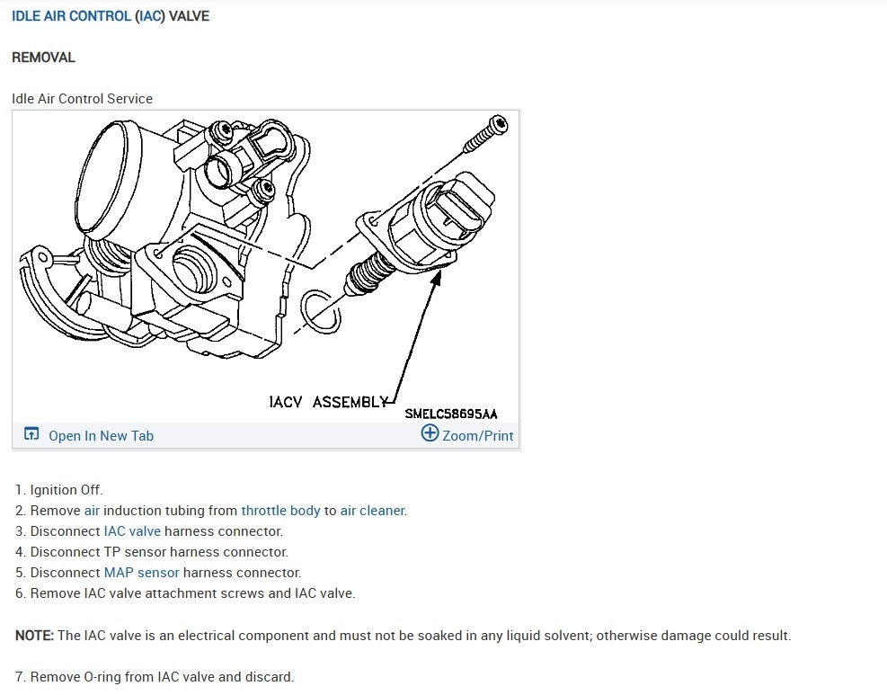Open the 'throttle body' link
887x695 pixels.
tap(280, 511)
